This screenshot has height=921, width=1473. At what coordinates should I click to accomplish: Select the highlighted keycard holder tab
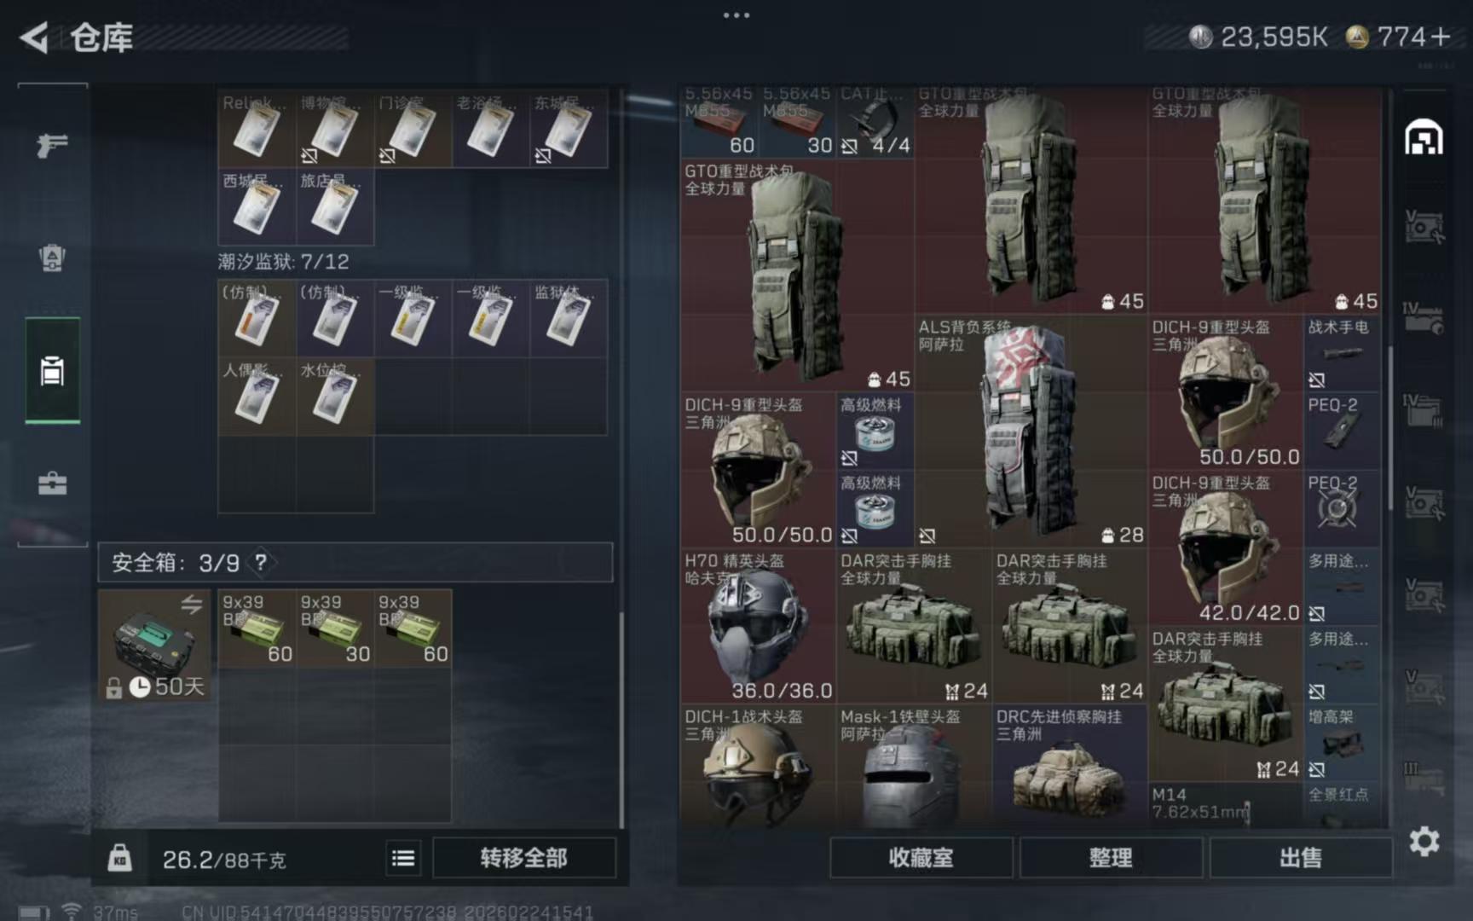click(x=52, y=371)
